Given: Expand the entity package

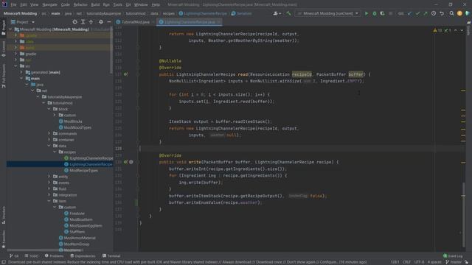Looking at the screenshot, I should [x=49, y=177].
